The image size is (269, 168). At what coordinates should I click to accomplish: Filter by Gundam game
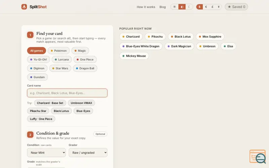[37, 77]
